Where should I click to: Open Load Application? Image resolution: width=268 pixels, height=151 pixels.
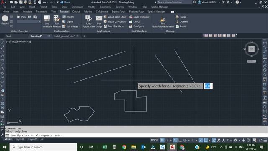(x=88, y=21)
